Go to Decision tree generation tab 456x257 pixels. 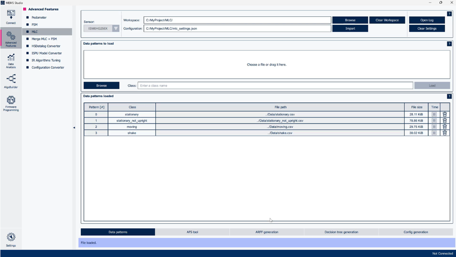[x=341, y=232]
